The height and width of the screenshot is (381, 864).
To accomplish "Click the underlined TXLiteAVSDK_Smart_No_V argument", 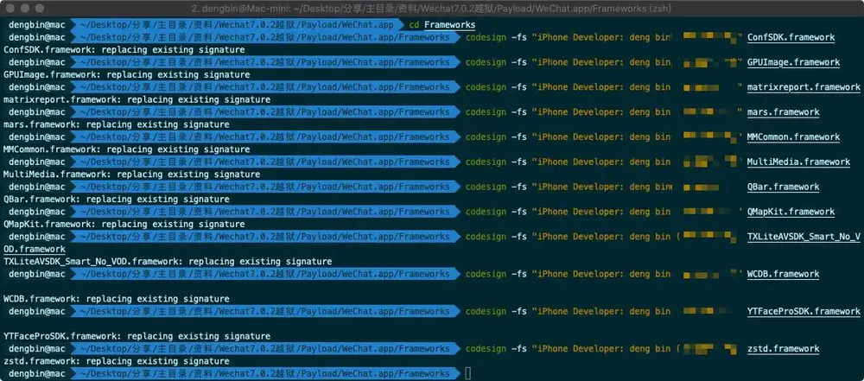I will point(804,237).
